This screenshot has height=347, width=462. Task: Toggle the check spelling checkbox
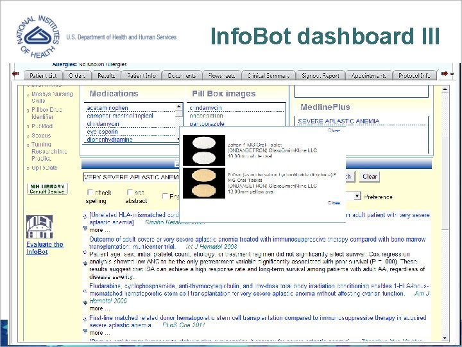pos(90,192)
